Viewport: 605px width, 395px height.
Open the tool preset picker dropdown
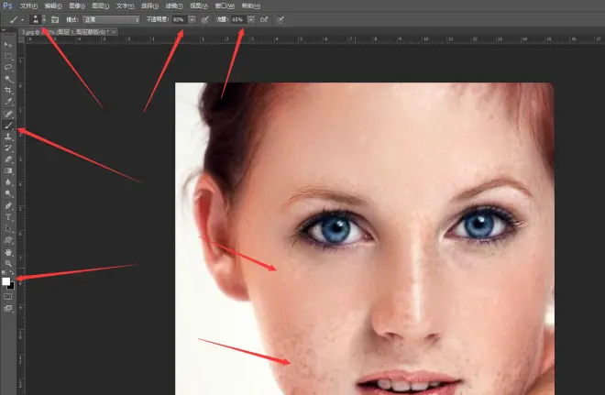pos(22,19)
